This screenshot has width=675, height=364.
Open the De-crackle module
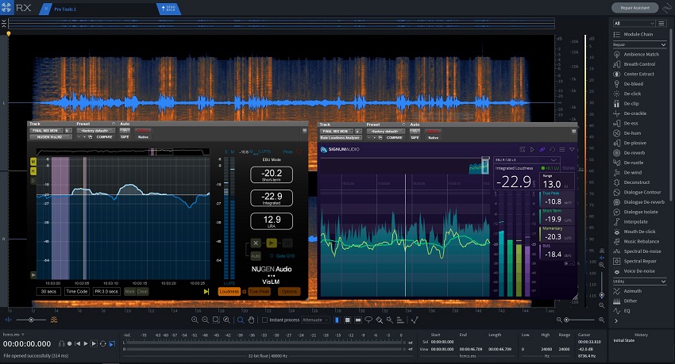[x=630, y=113]
